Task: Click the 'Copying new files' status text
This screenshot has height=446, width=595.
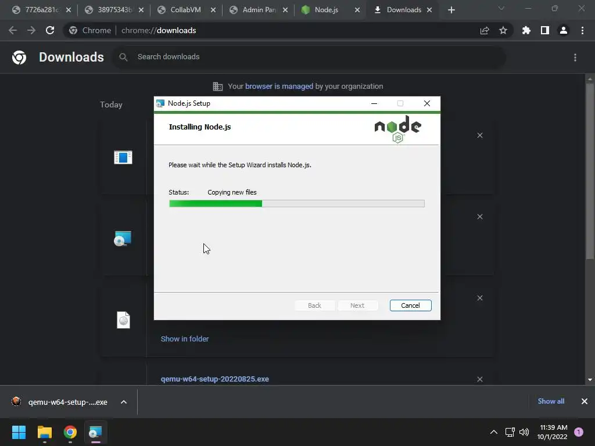Action: click(232, 192)
